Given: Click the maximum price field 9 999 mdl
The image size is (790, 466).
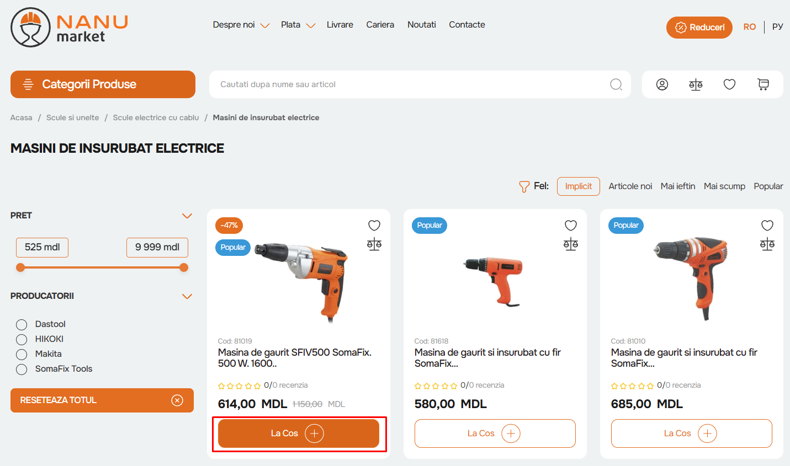Looking at the screenshot, I should (x=157, y=248).
